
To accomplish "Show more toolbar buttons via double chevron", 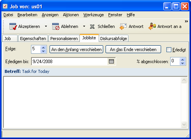I will [186, 22].
